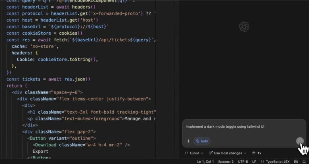Screen dimensions: 309x164
Task: Click the const tickets code line
Action: pyautogui.click(x=48, y=79)
